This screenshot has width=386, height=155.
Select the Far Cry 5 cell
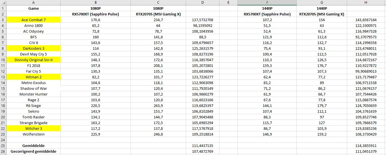click(x=33, y=71)
